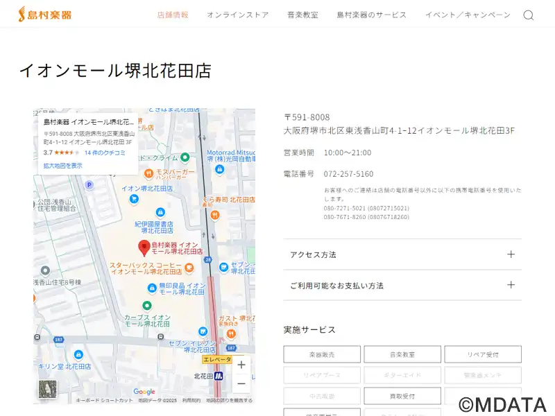The width and height of the screenshot is (555, 416).
Task: Switch map to satellite thumbnail
Action: tap(47, 389)
